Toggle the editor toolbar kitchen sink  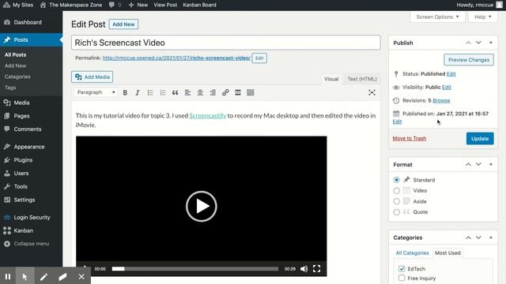251,93
